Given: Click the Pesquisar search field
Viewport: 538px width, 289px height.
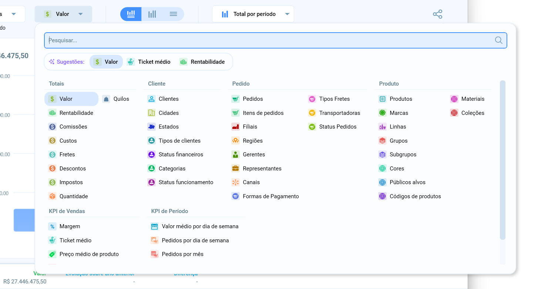Looking at the screenshot, I should coord(276,40).
